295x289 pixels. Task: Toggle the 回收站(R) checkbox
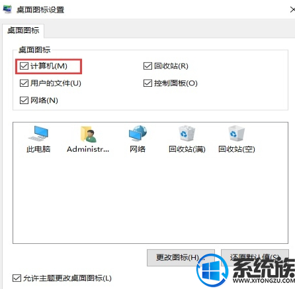coord(147,66)
